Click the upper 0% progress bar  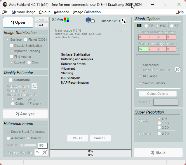pos(91,151)
